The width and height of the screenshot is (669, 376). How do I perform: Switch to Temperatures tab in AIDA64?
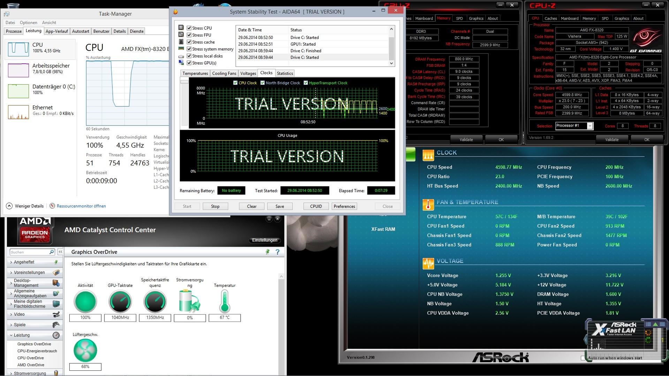coord(195,73)
